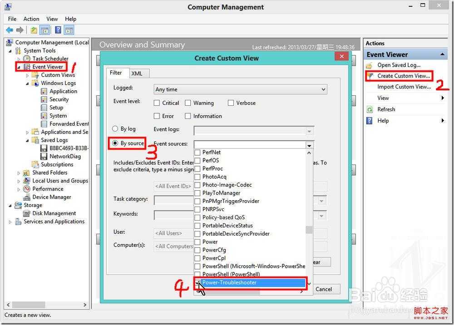Screen dimensions: 454x325
Task: Collapse the Event Viewer tree node
Action: [x=19, y=67]
